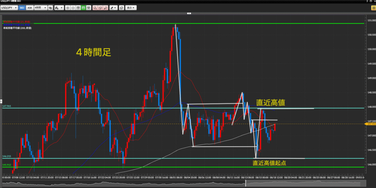Viewport: 376px width, 188px height.
Task: Click the 146.215 horizontal line label
Action: point(7,156)
